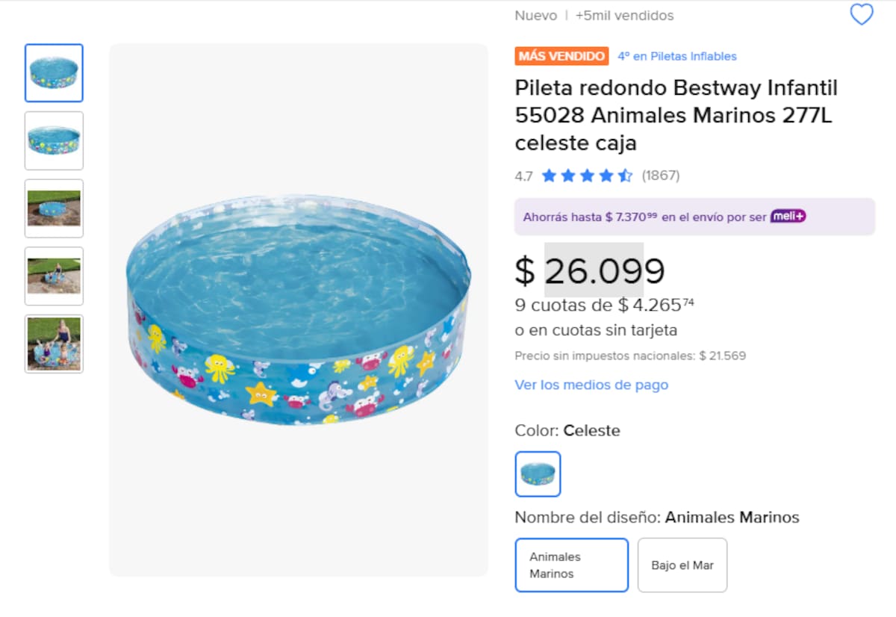The width and height of the screenshot is (896, 617).
Task: Click the MÁS VENDIDO badge
Action: coord(561,56)
